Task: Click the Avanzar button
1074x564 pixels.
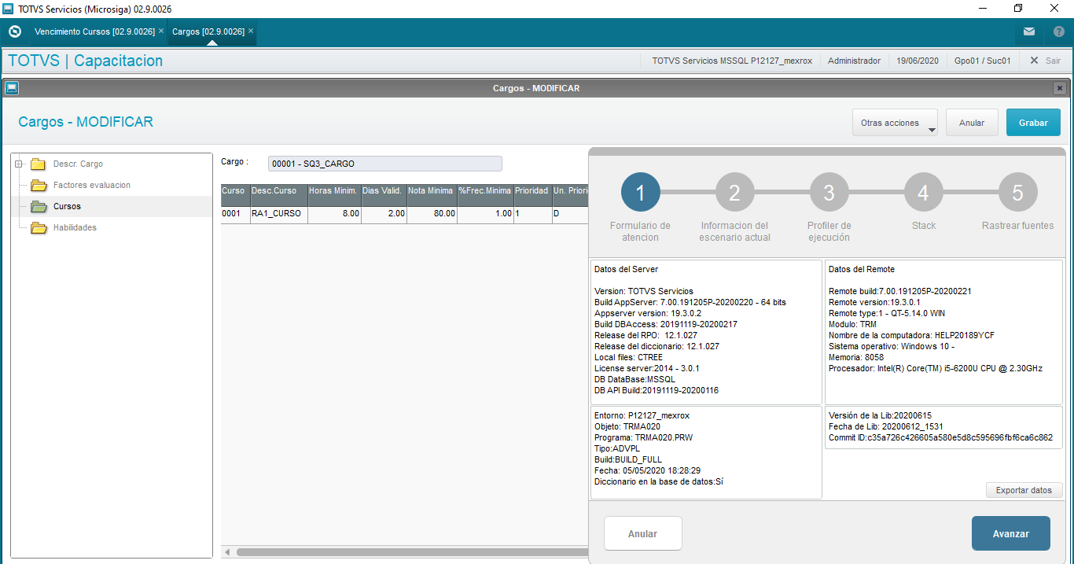Action: pos(1010,533)
